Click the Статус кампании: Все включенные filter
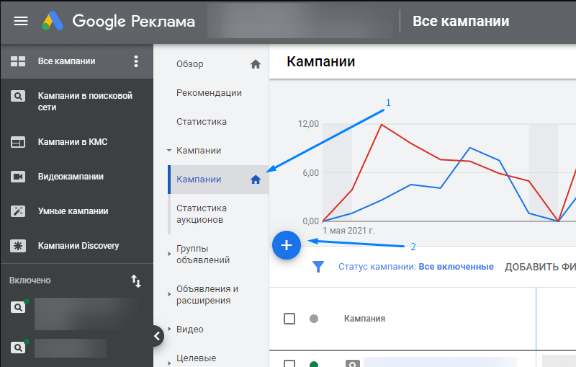 [416, 267]
